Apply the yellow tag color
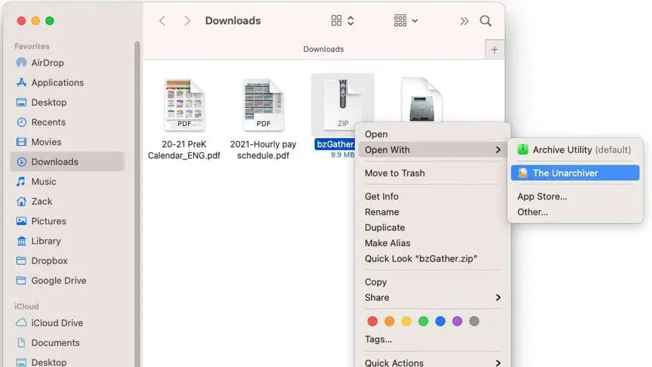The image size is (652, 367). (x=406, y=321)
